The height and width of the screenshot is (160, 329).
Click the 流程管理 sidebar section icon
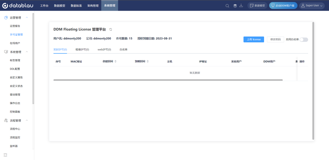click(6, 121)
